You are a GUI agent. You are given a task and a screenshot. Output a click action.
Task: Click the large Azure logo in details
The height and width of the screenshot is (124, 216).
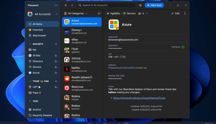(114, 25)
